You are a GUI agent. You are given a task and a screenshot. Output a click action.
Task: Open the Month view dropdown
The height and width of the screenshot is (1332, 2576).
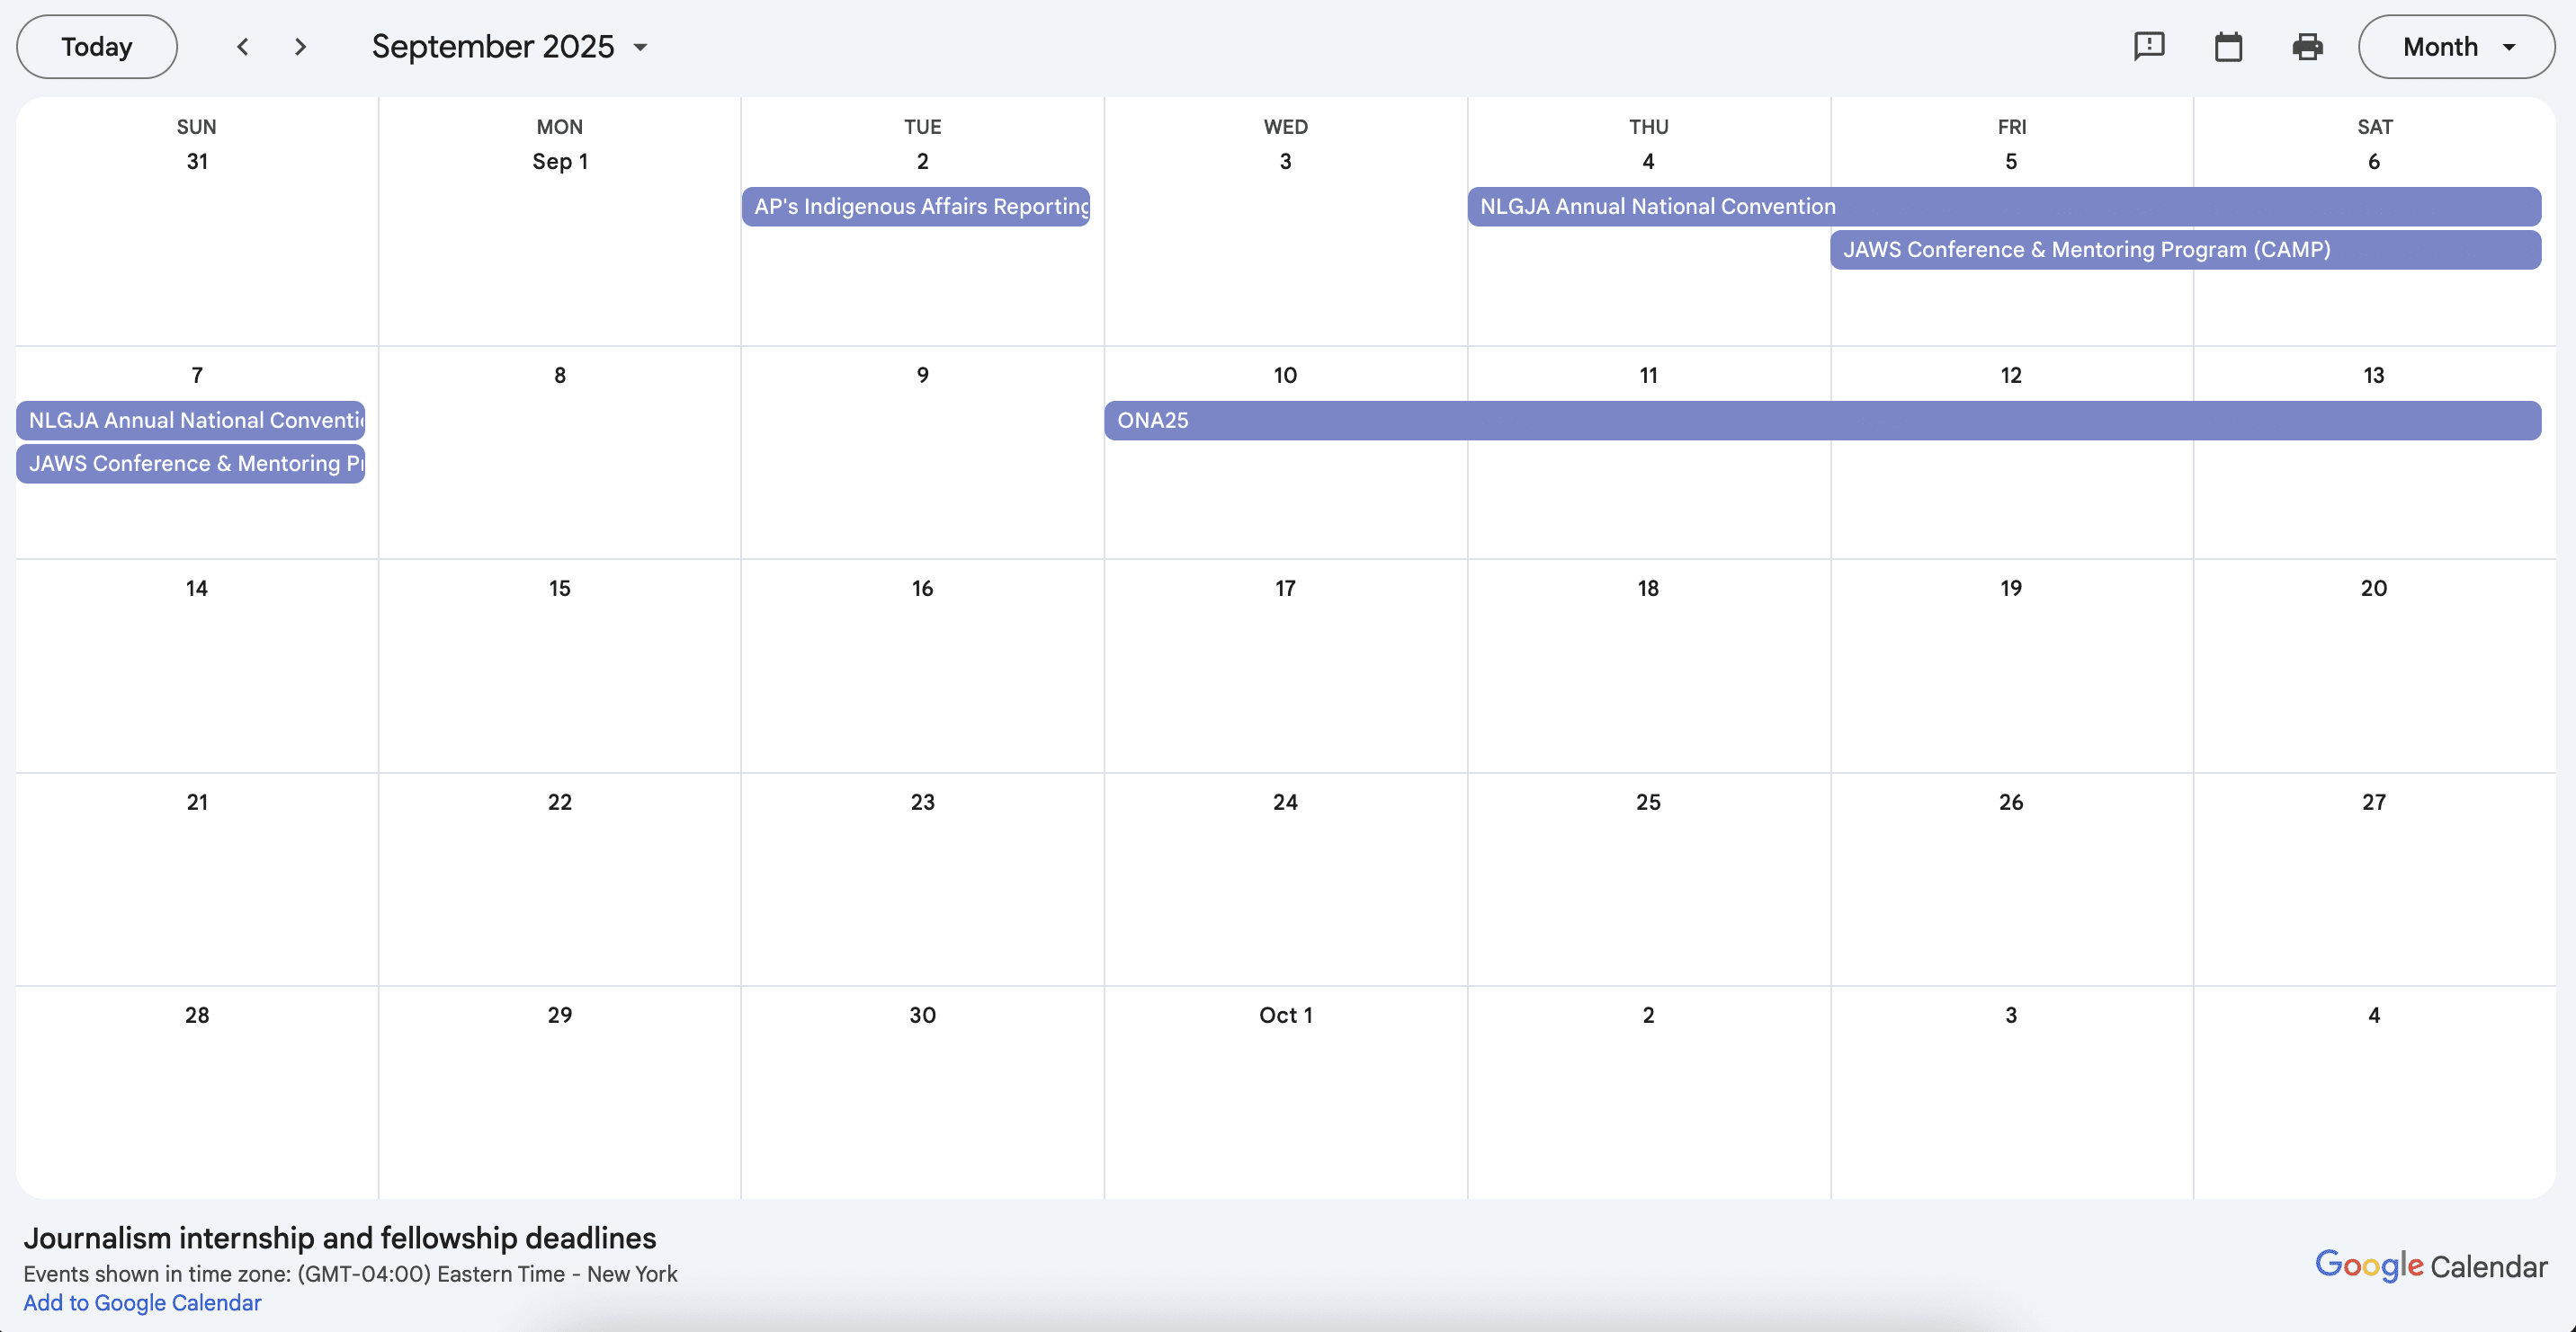coord(2456,47)
